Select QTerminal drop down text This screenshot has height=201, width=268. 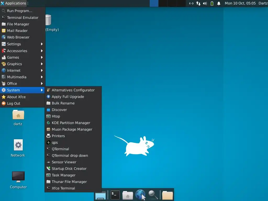pos(70,155)
